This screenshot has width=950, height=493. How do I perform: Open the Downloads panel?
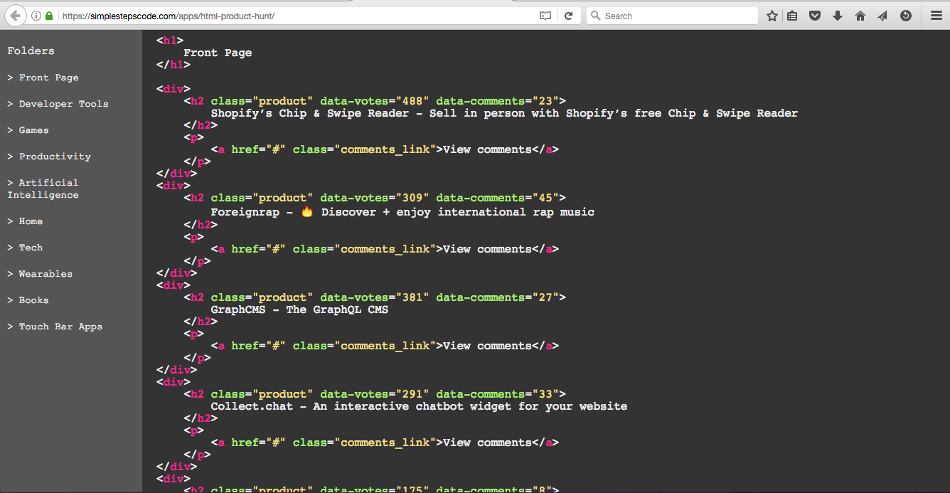(x=837, y=15)
